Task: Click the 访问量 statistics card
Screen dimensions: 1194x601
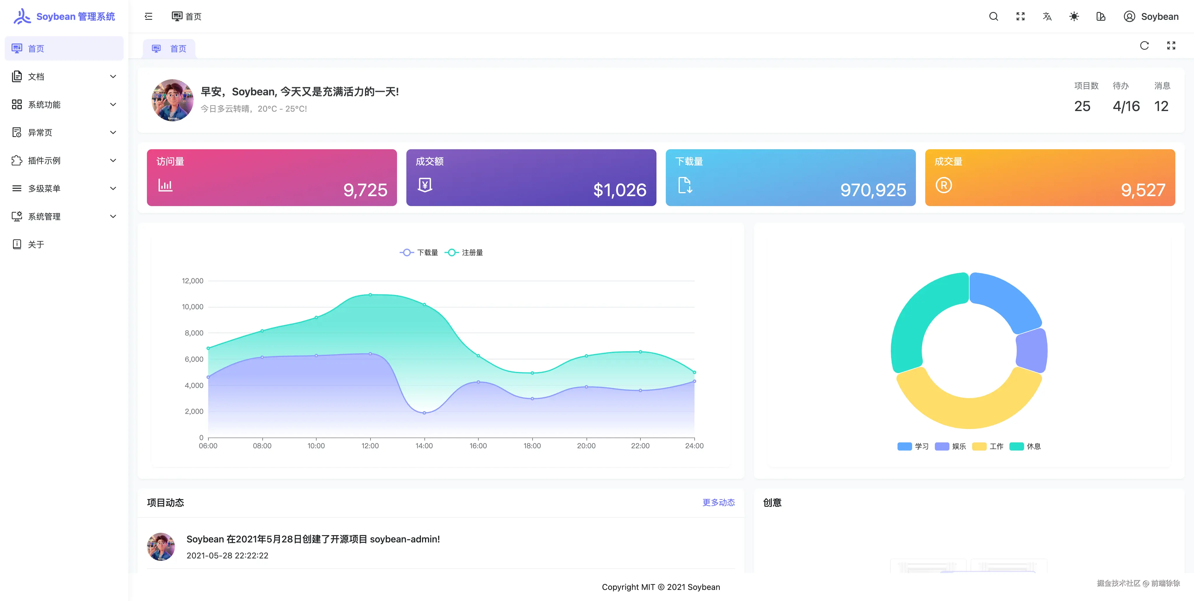Action: point(272,178)
